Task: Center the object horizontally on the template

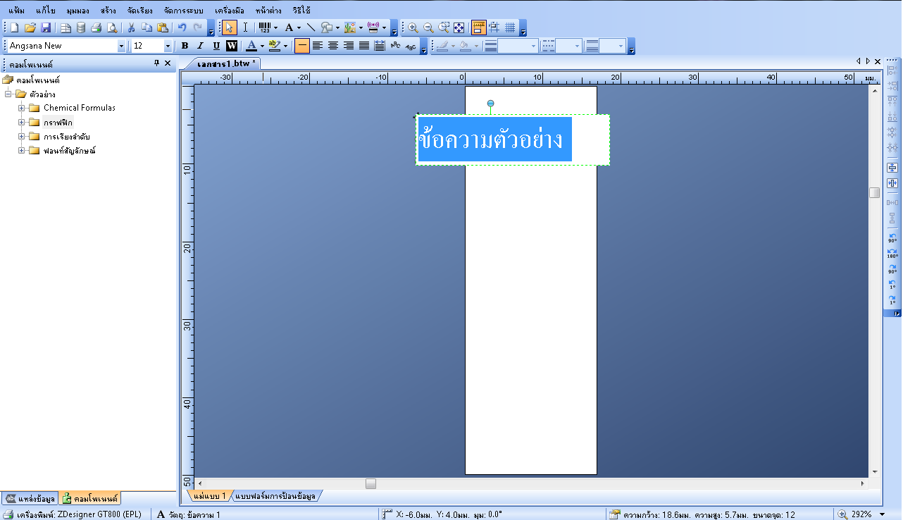Action: click(892, 183)
